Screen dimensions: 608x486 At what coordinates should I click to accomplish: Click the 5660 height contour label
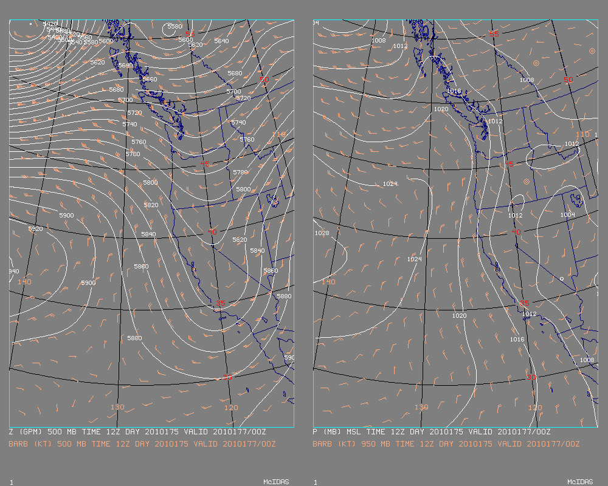tap(150, 79)
